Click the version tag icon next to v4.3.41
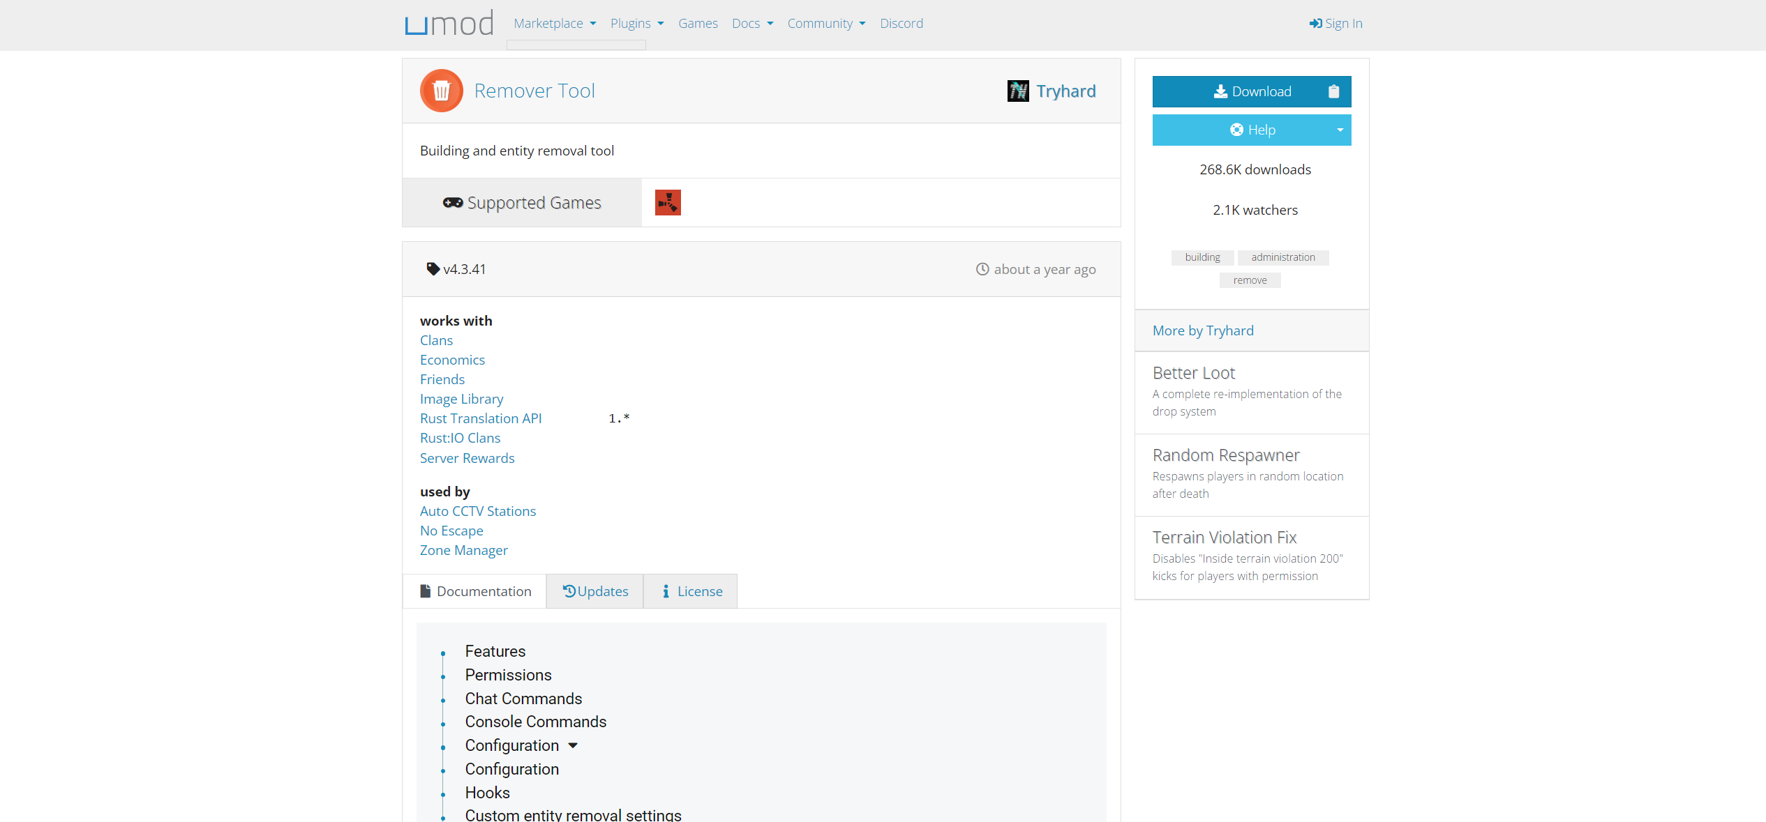This screenshot has height=822, width=1766. [433, 269]
